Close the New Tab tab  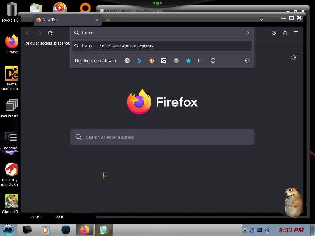[x=97, y=20]
